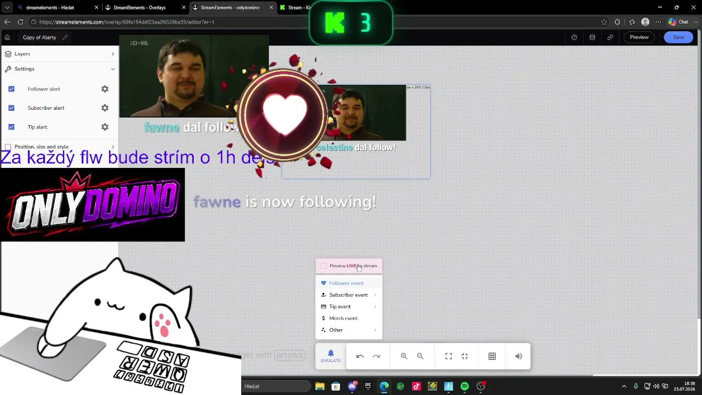Copy the overlay URL link icon

(x=610, y=37)
